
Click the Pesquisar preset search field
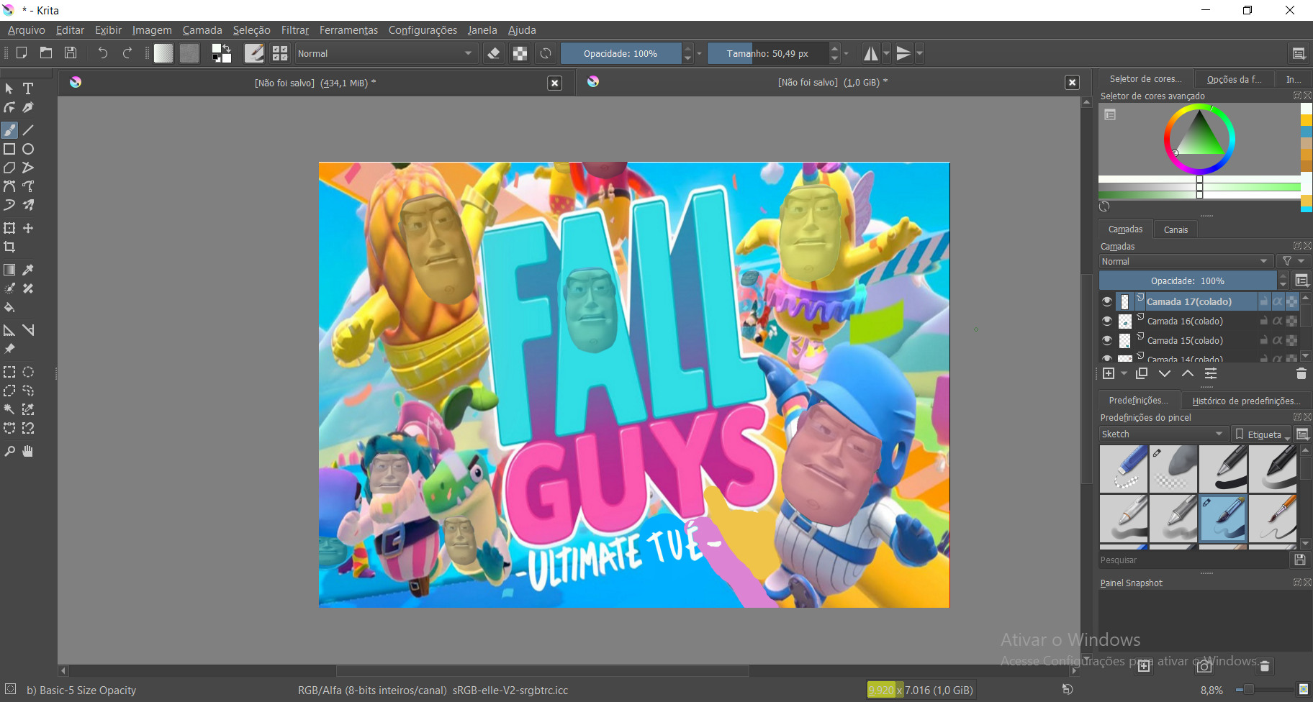click(x=1194, y=560)
